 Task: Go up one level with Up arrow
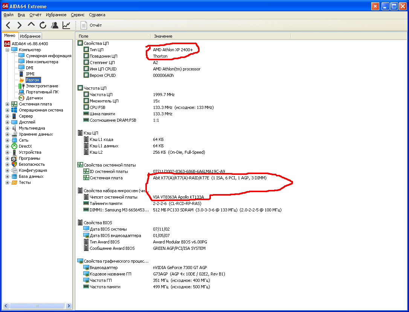pyautogui.click(x=31, y=25)
